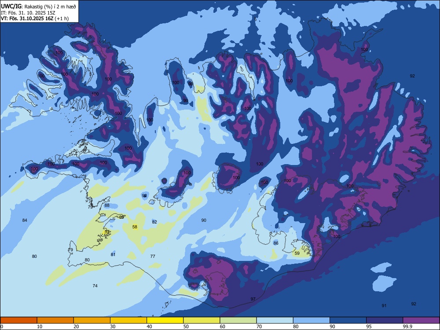Click the pale yellow 50–60 legend swatch
Viewport: 440px width, 330px height.
point(202,320)
